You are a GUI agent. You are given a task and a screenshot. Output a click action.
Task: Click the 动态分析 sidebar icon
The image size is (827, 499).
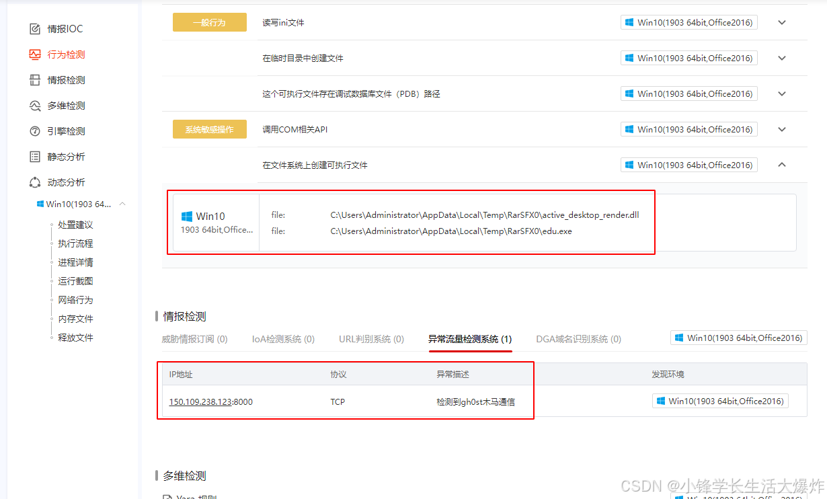point(35,182)
